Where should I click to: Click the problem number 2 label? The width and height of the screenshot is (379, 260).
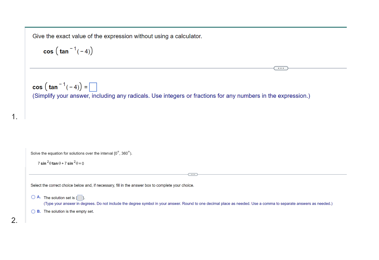(14, 221)
